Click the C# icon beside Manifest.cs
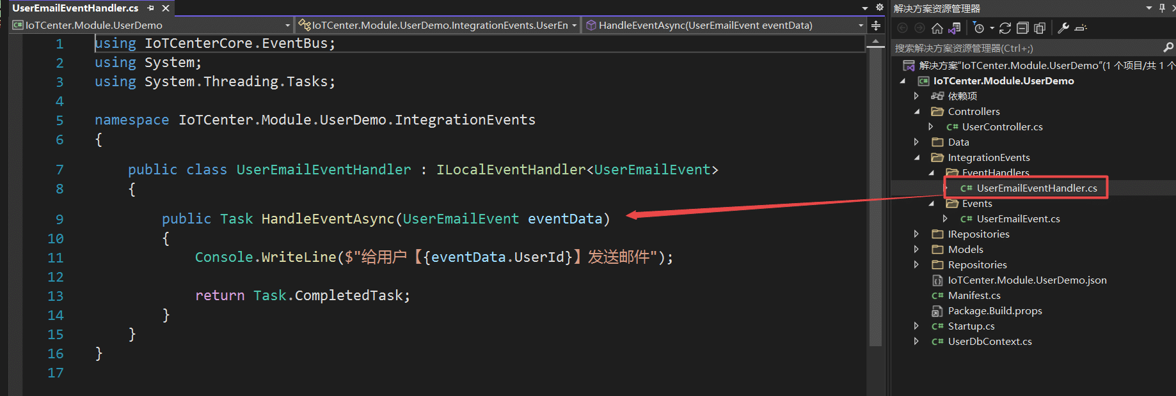This screenshot has height=396, width=1176. (x=937, y=296)
